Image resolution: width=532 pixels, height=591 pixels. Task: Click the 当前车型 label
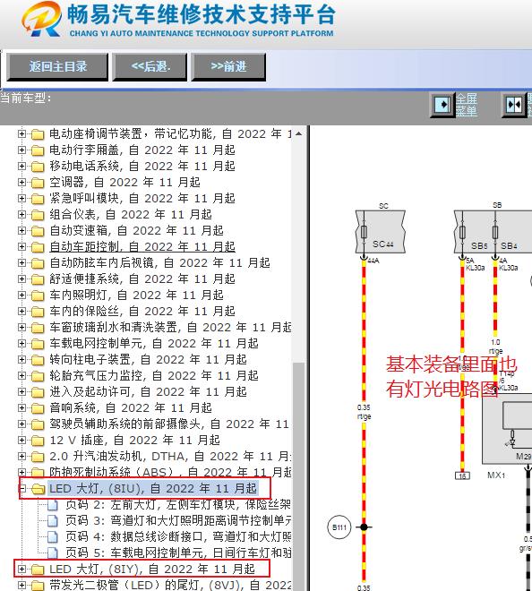click(x=26, y=98)
